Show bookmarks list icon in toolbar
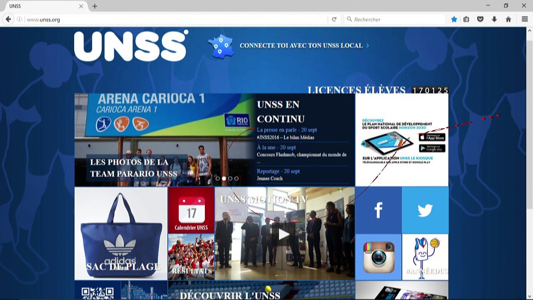Image resolution: width=533 pixels, height=300 pixels. coord(466,19)
